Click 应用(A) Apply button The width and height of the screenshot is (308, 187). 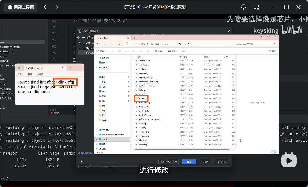pyautogui.click(x=222, y=162)
